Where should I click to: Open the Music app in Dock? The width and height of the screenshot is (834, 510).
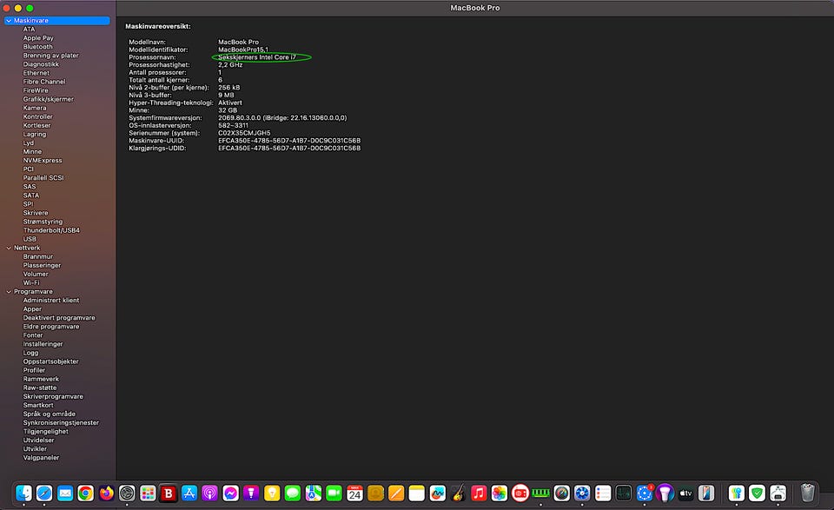click(x=479, y=493)
